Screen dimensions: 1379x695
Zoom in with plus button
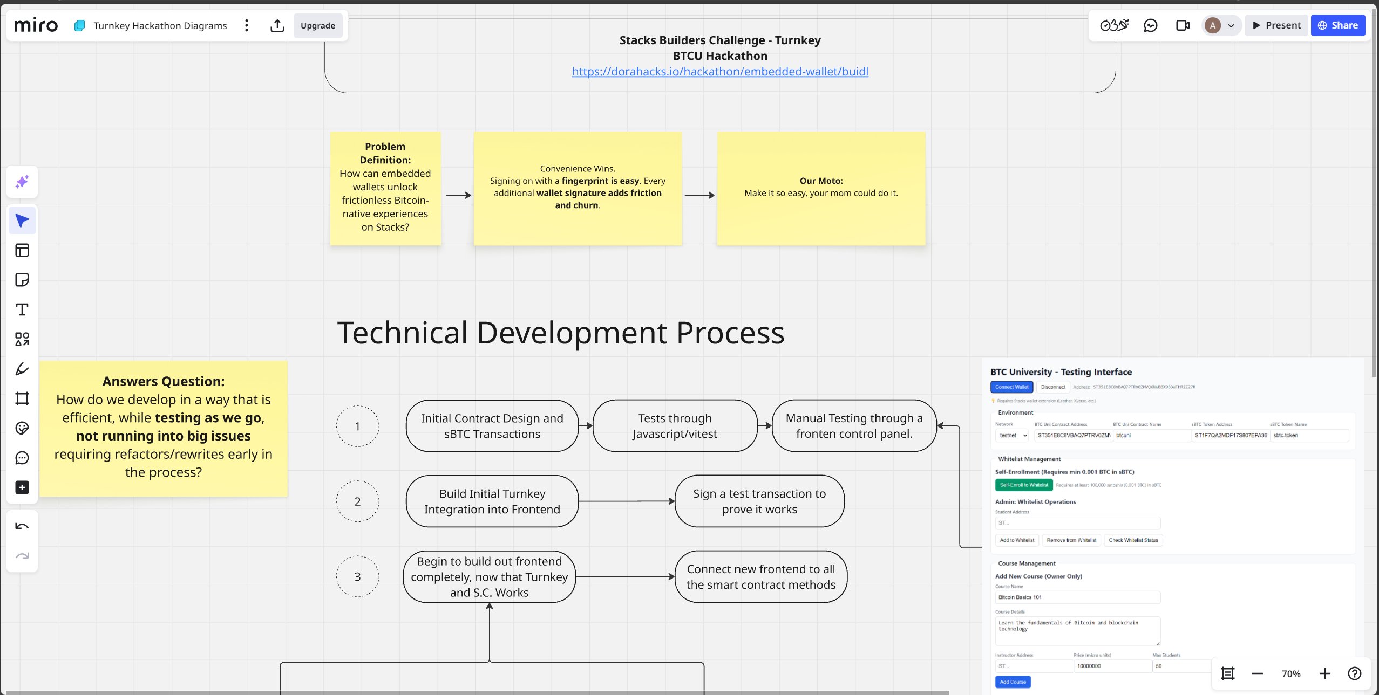tap(1325, 673)
